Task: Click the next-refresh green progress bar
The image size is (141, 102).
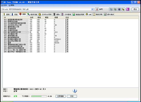Action: pos(39,96)
